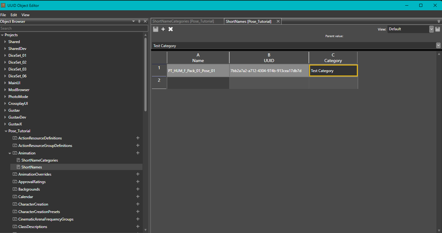Click the plus icon next to ActionResourceDefinitions
The width and height of the screenshot is (442, 233).
pos(138,138)
